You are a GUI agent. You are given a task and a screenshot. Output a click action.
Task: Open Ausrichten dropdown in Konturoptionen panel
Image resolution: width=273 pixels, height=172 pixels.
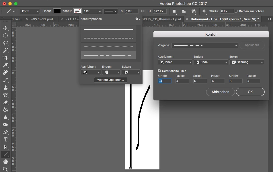coord(91,72)
